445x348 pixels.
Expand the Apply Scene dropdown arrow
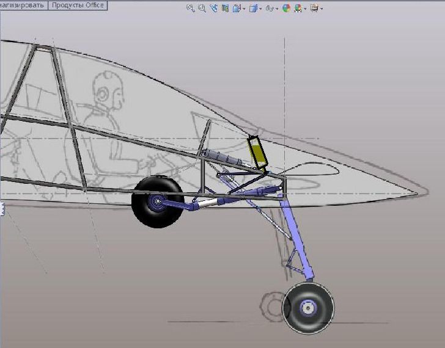pyautogui.click(x=305, y=9)
